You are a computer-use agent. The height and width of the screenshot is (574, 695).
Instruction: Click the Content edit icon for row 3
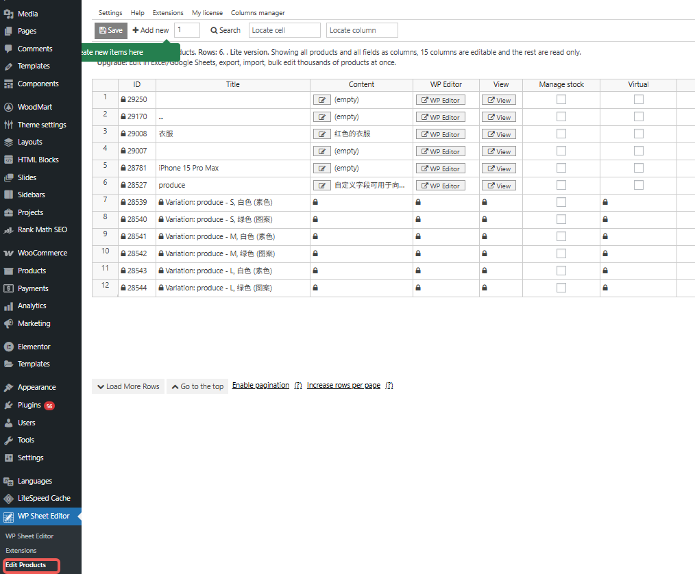pos(321,134)
